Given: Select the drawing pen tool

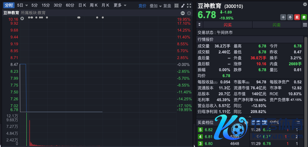Looking at the screenshot, I should pyautogui.click(x=183, y=6).
